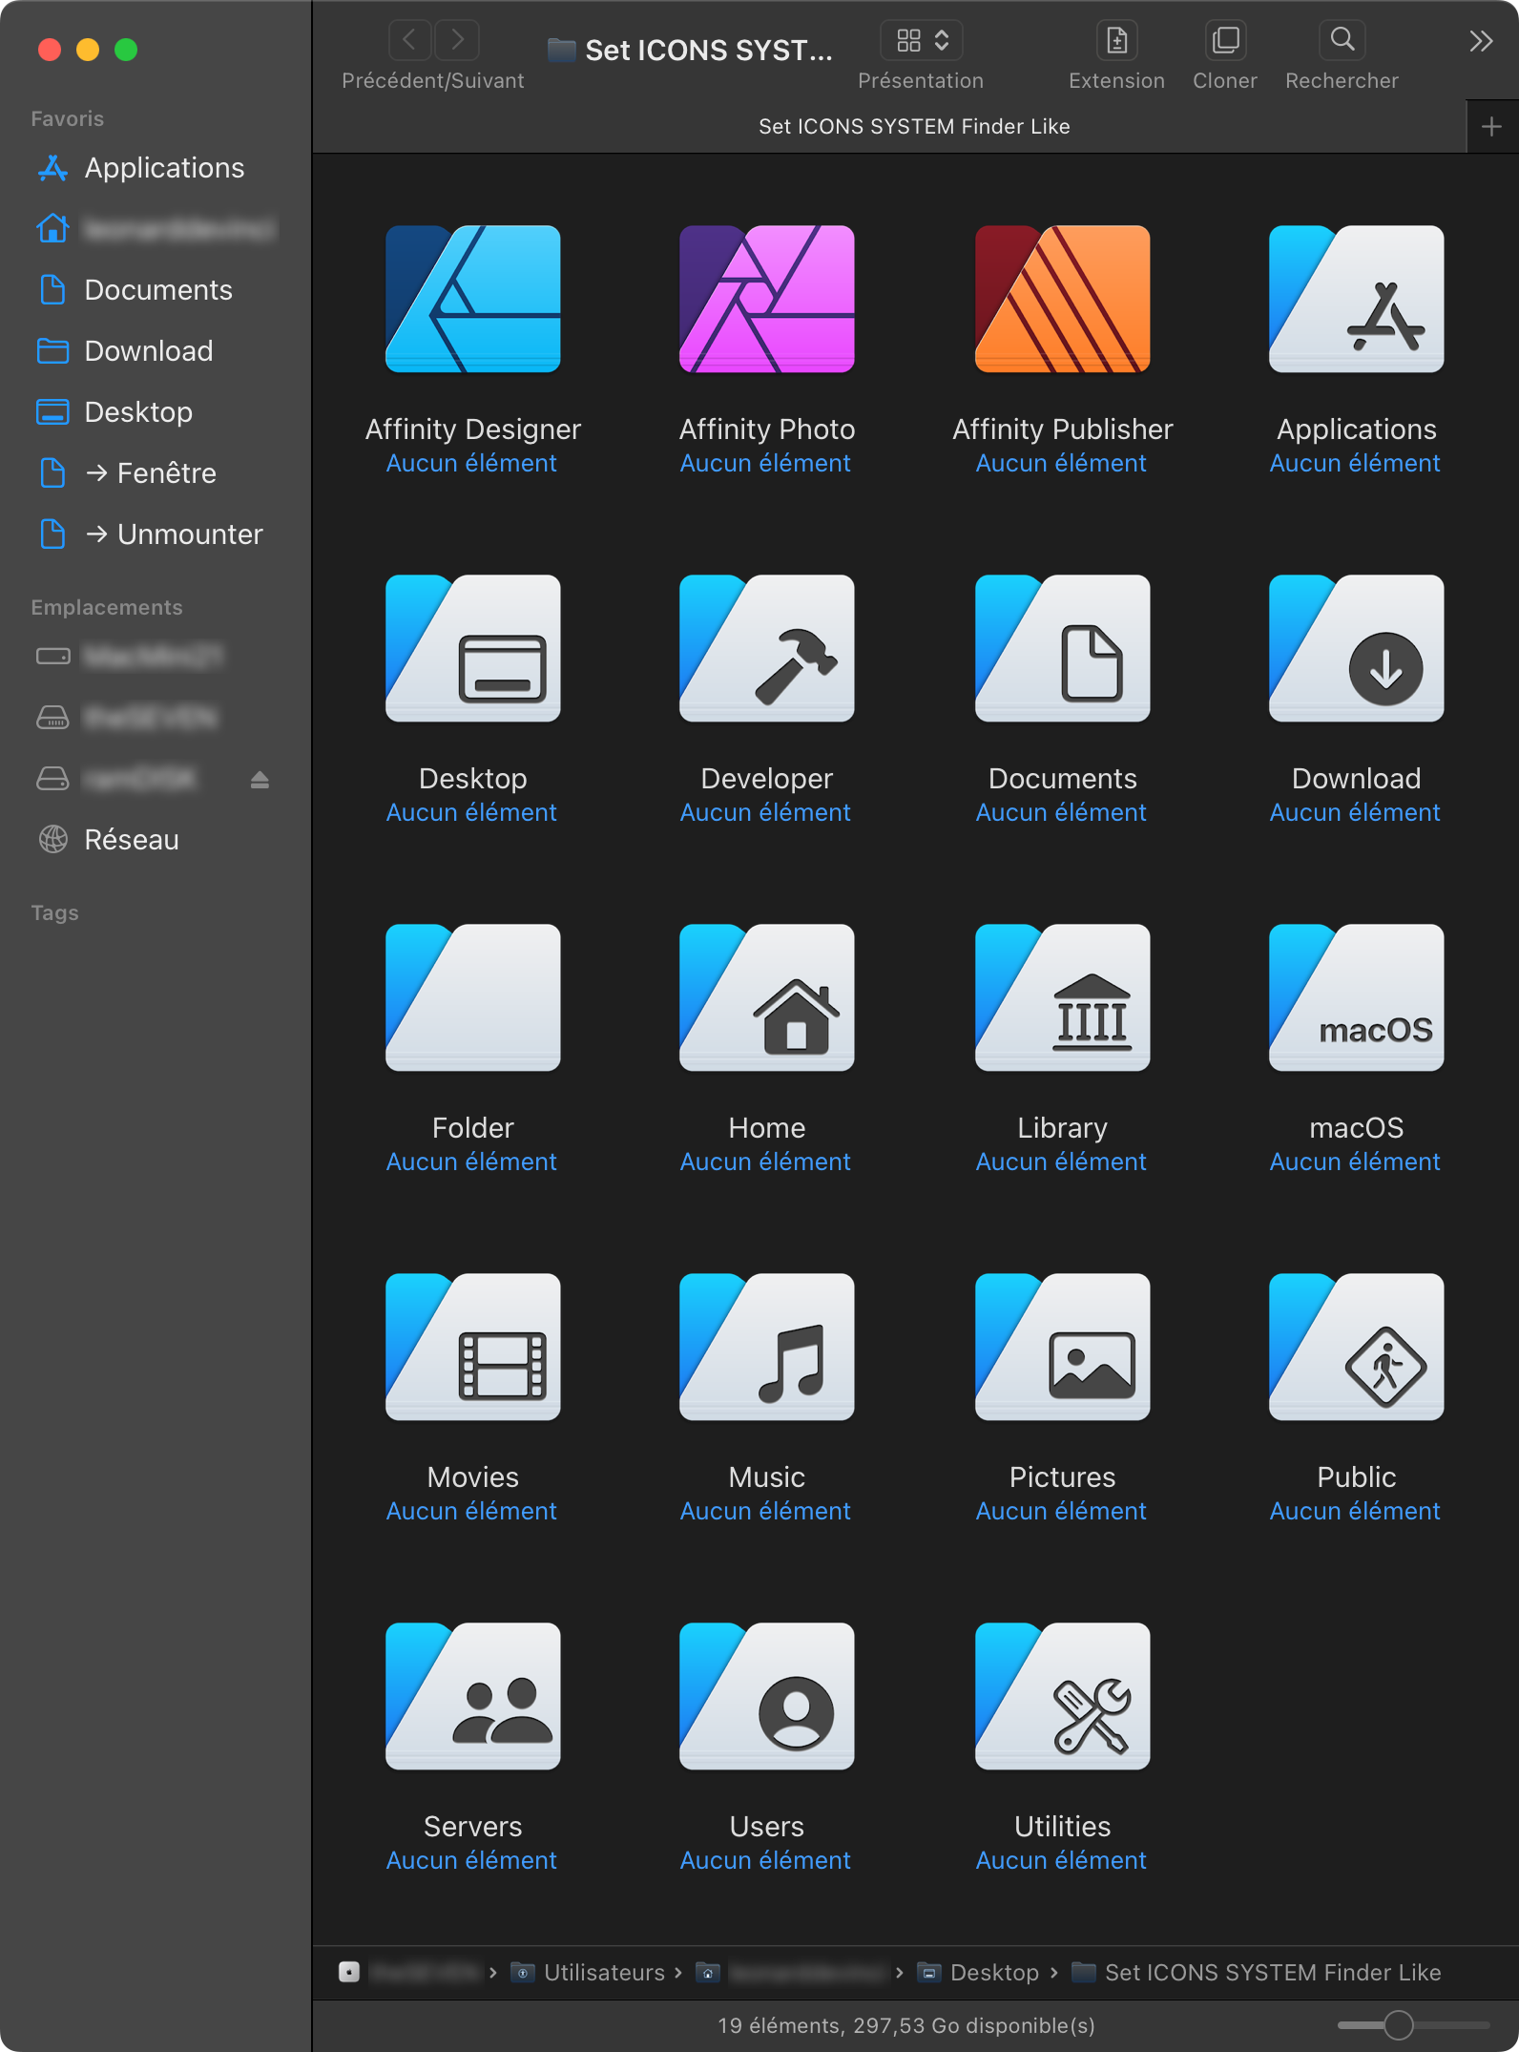Select the Public folder icon
This screenshot has width=1519, height=2052.
tap(1356, 1347)
